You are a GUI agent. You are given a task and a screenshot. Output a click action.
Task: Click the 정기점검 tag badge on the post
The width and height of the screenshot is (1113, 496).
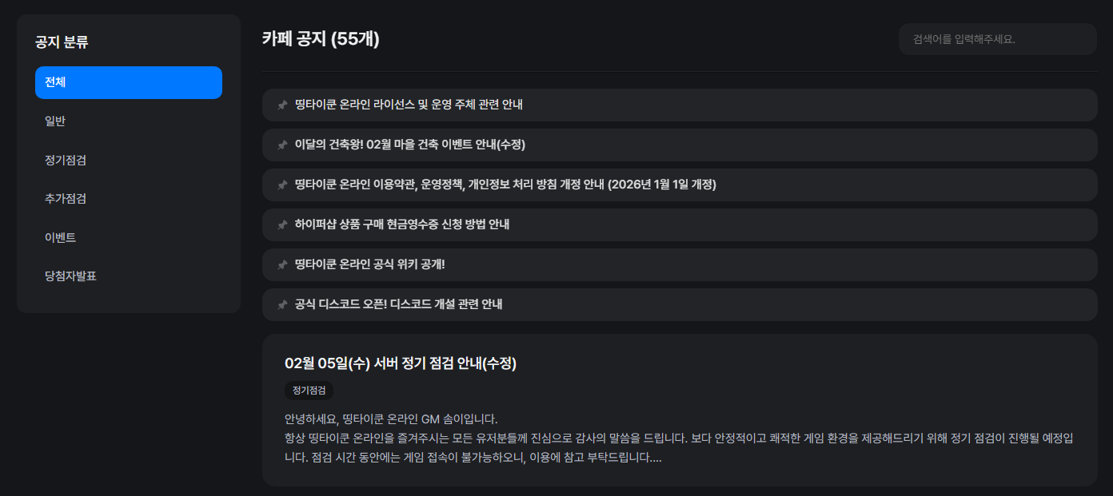point(309,391)
